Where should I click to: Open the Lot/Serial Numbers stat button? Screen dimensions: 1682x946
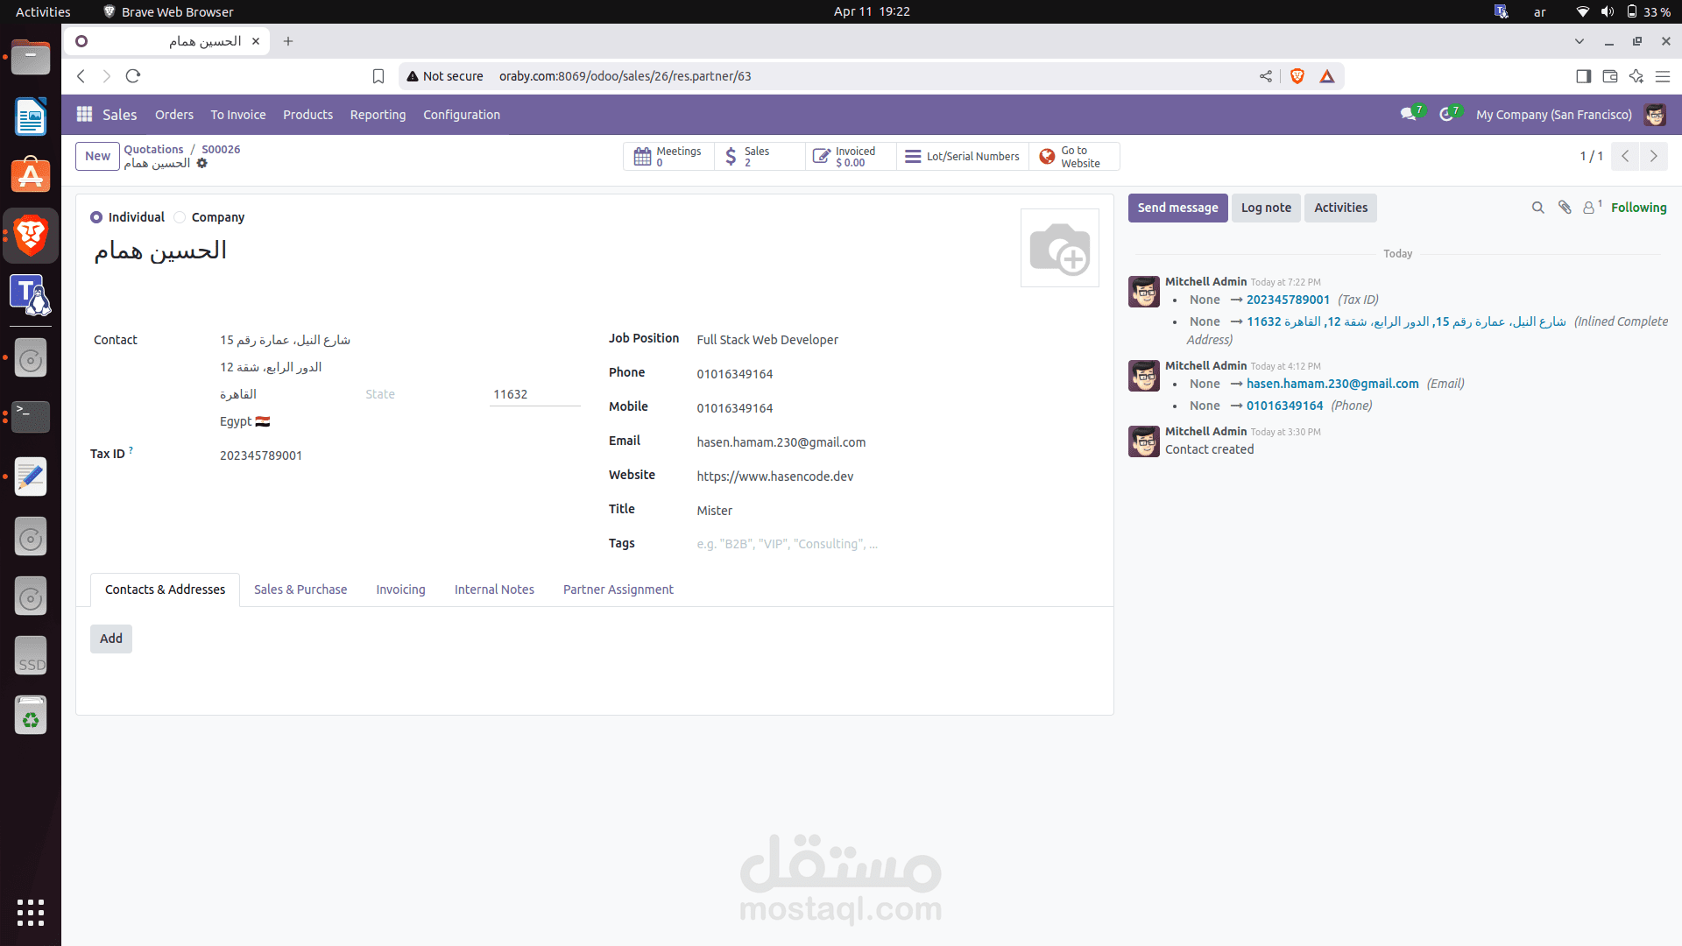962,157
